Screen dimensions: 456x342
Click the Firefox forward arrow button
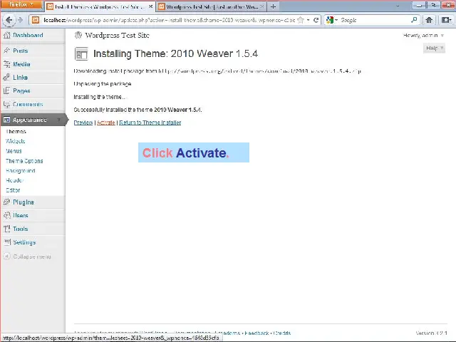pyautogui.click(x=20, y=20)
